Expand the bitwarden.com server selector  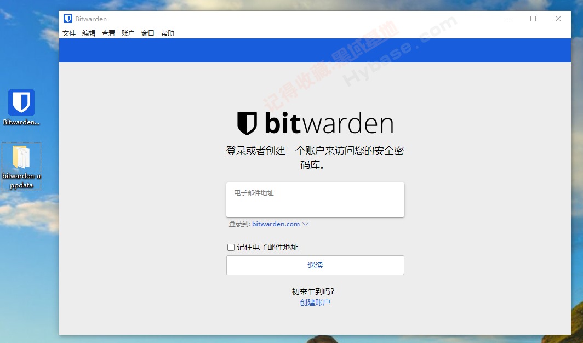281,224
